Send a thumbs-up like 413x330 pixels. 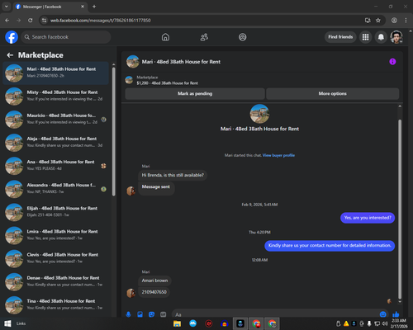[396, 314]
